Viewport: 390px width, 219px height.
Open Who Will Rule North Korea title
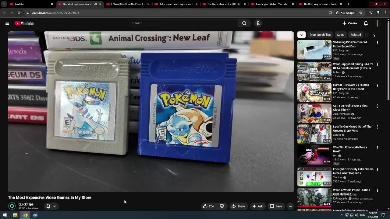[350, 149]
